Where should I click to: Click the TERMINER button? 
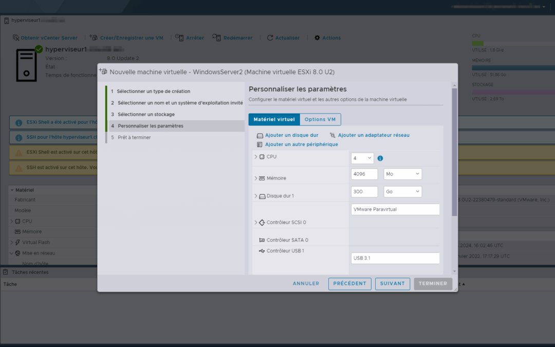pos(433,284)
